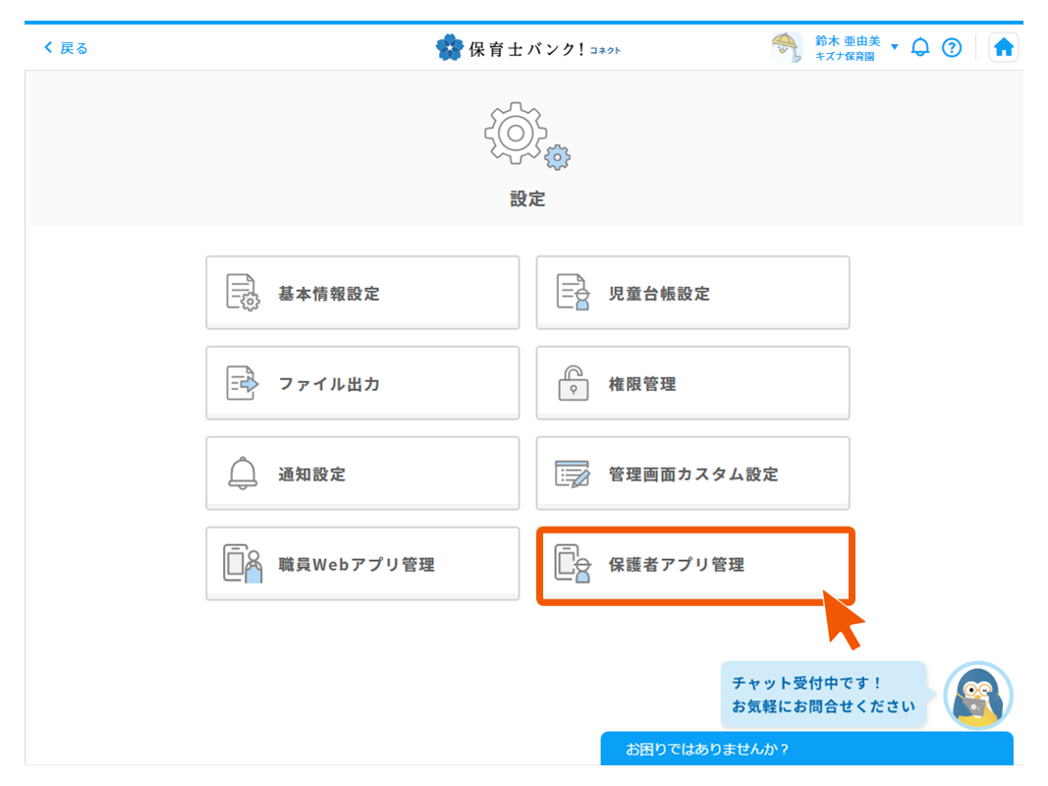
Task: Click the help question mark icon
Action: [951, 47]
